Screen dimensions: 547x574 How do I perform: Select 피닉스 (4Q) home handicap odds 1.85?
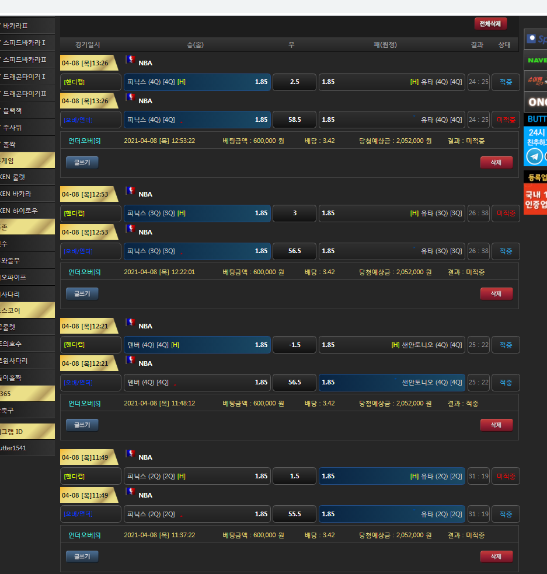click(x=197, y=82)
